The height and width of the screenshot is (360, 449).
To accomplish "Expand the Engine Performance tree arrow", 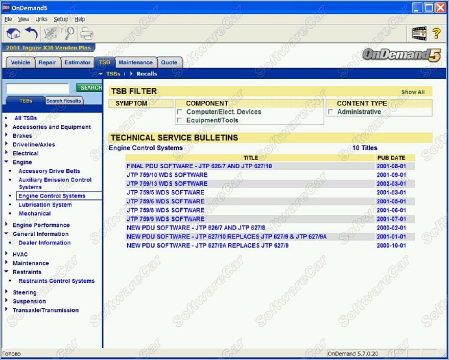I will (x=6, y=225).
